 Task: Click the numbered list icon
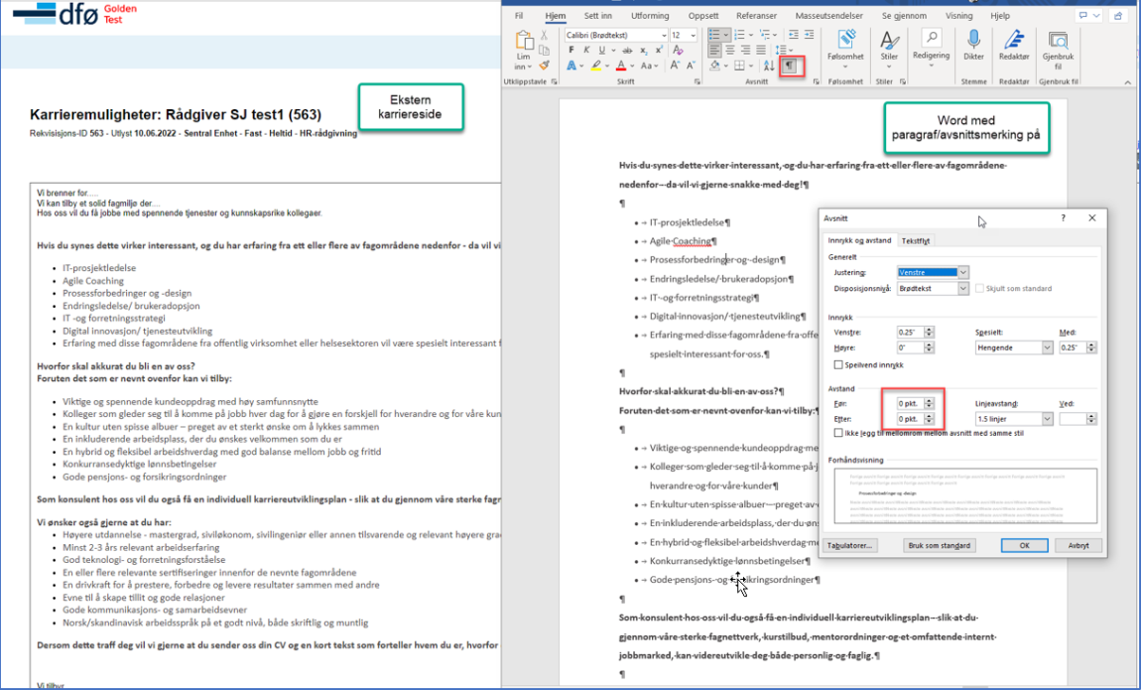point(740,35)
